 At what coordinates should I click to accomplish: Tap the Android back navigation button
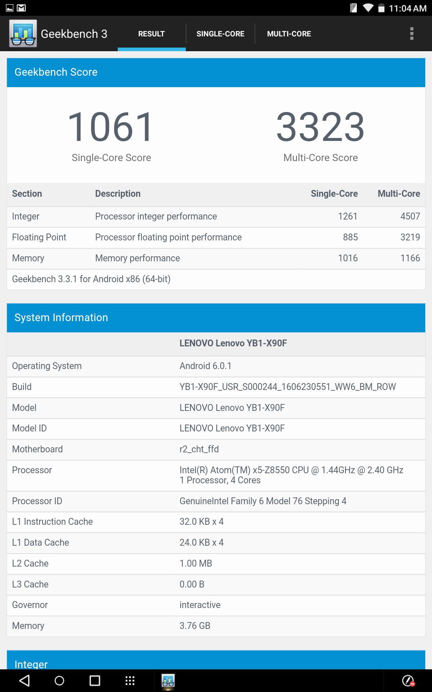click(x=24, y=680)
